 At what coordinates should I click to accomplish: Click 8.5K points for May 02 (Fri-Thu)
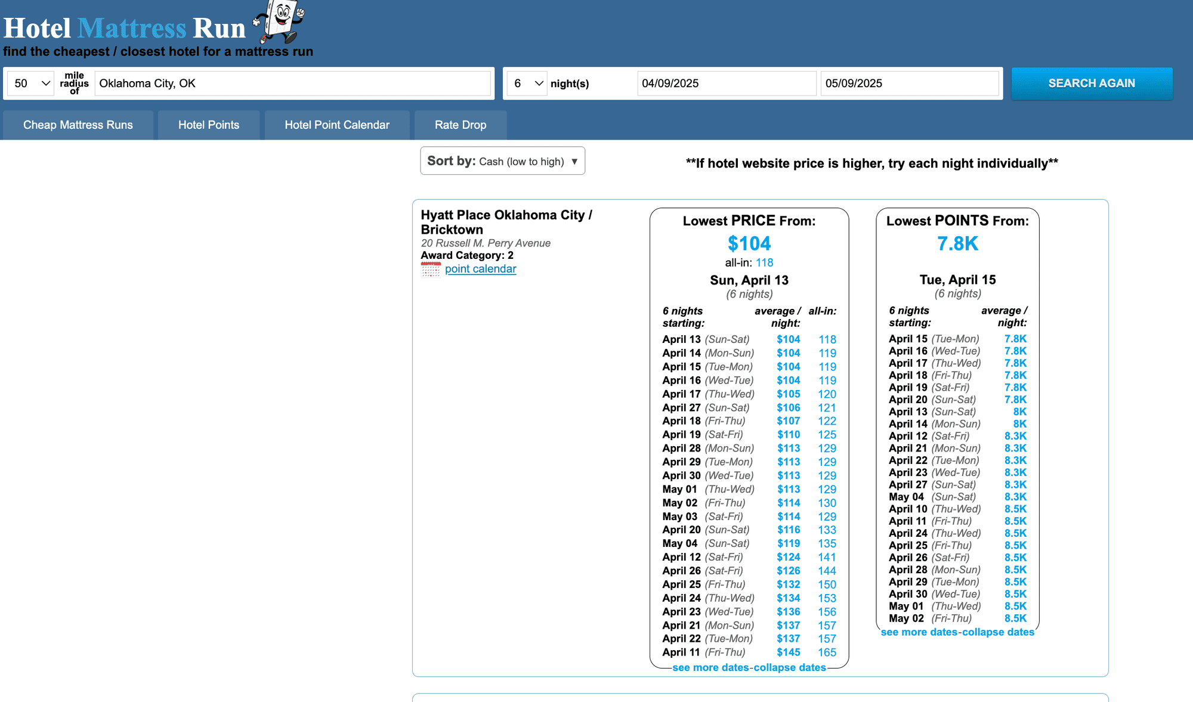coord(1015,618)
